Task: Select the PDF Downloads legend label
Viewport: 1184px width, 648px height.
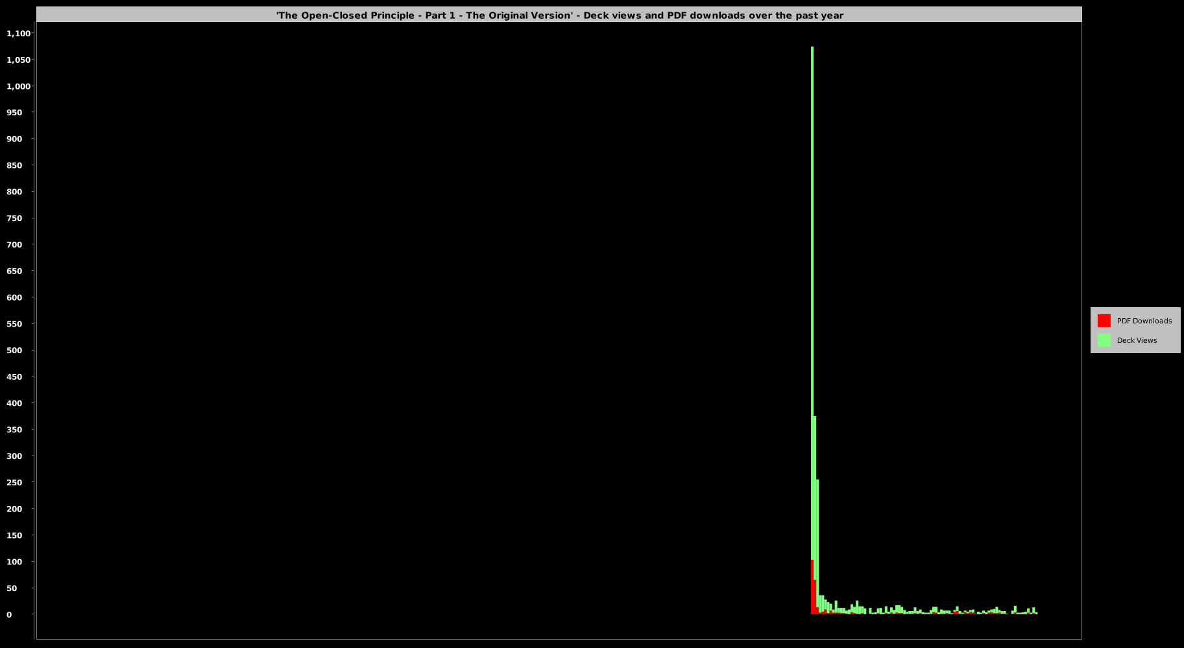Action: (1144, 321)
